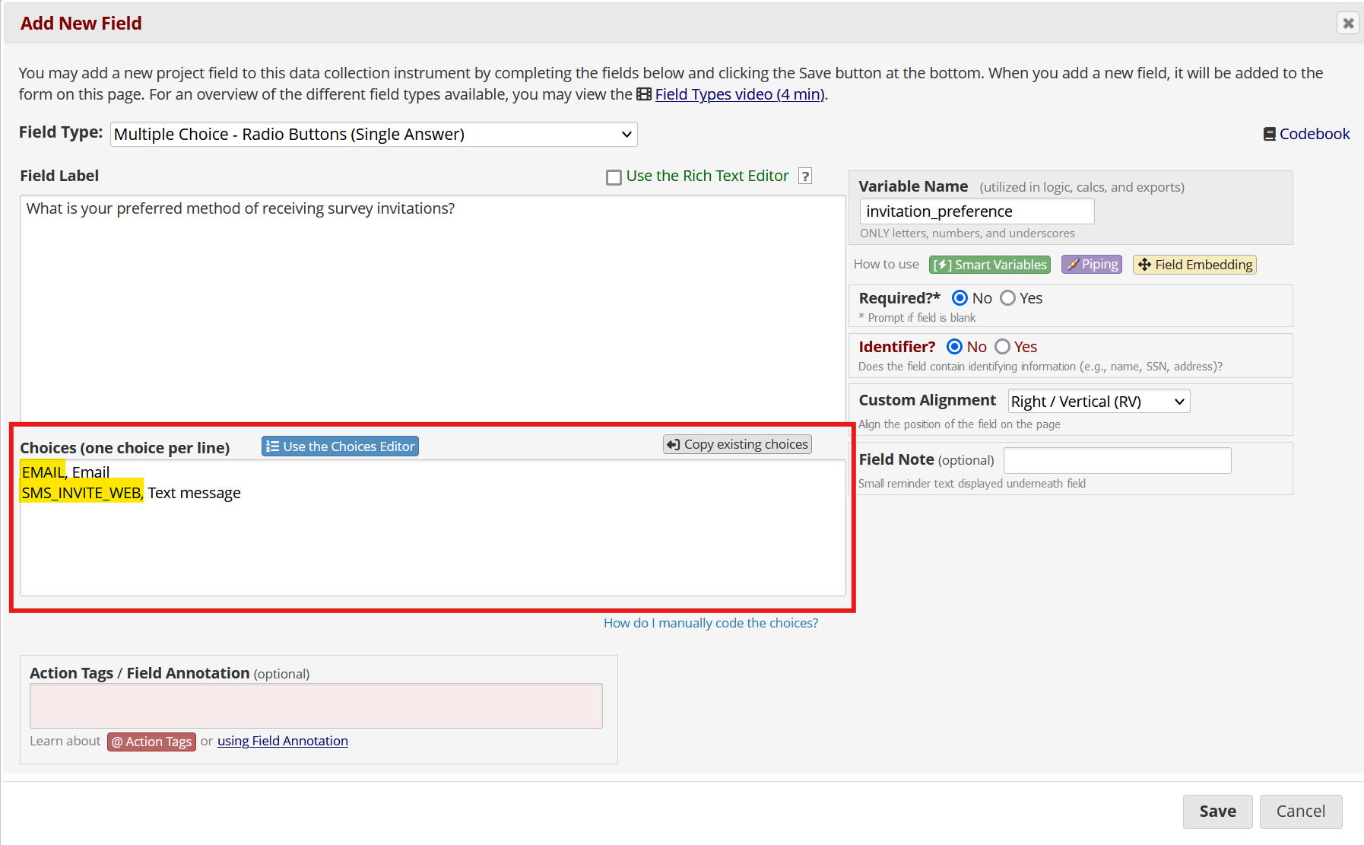The height and width of the screenshot is (845, 1364).
Task: Open the Field Embedding help button
Action: (1194, 265)
